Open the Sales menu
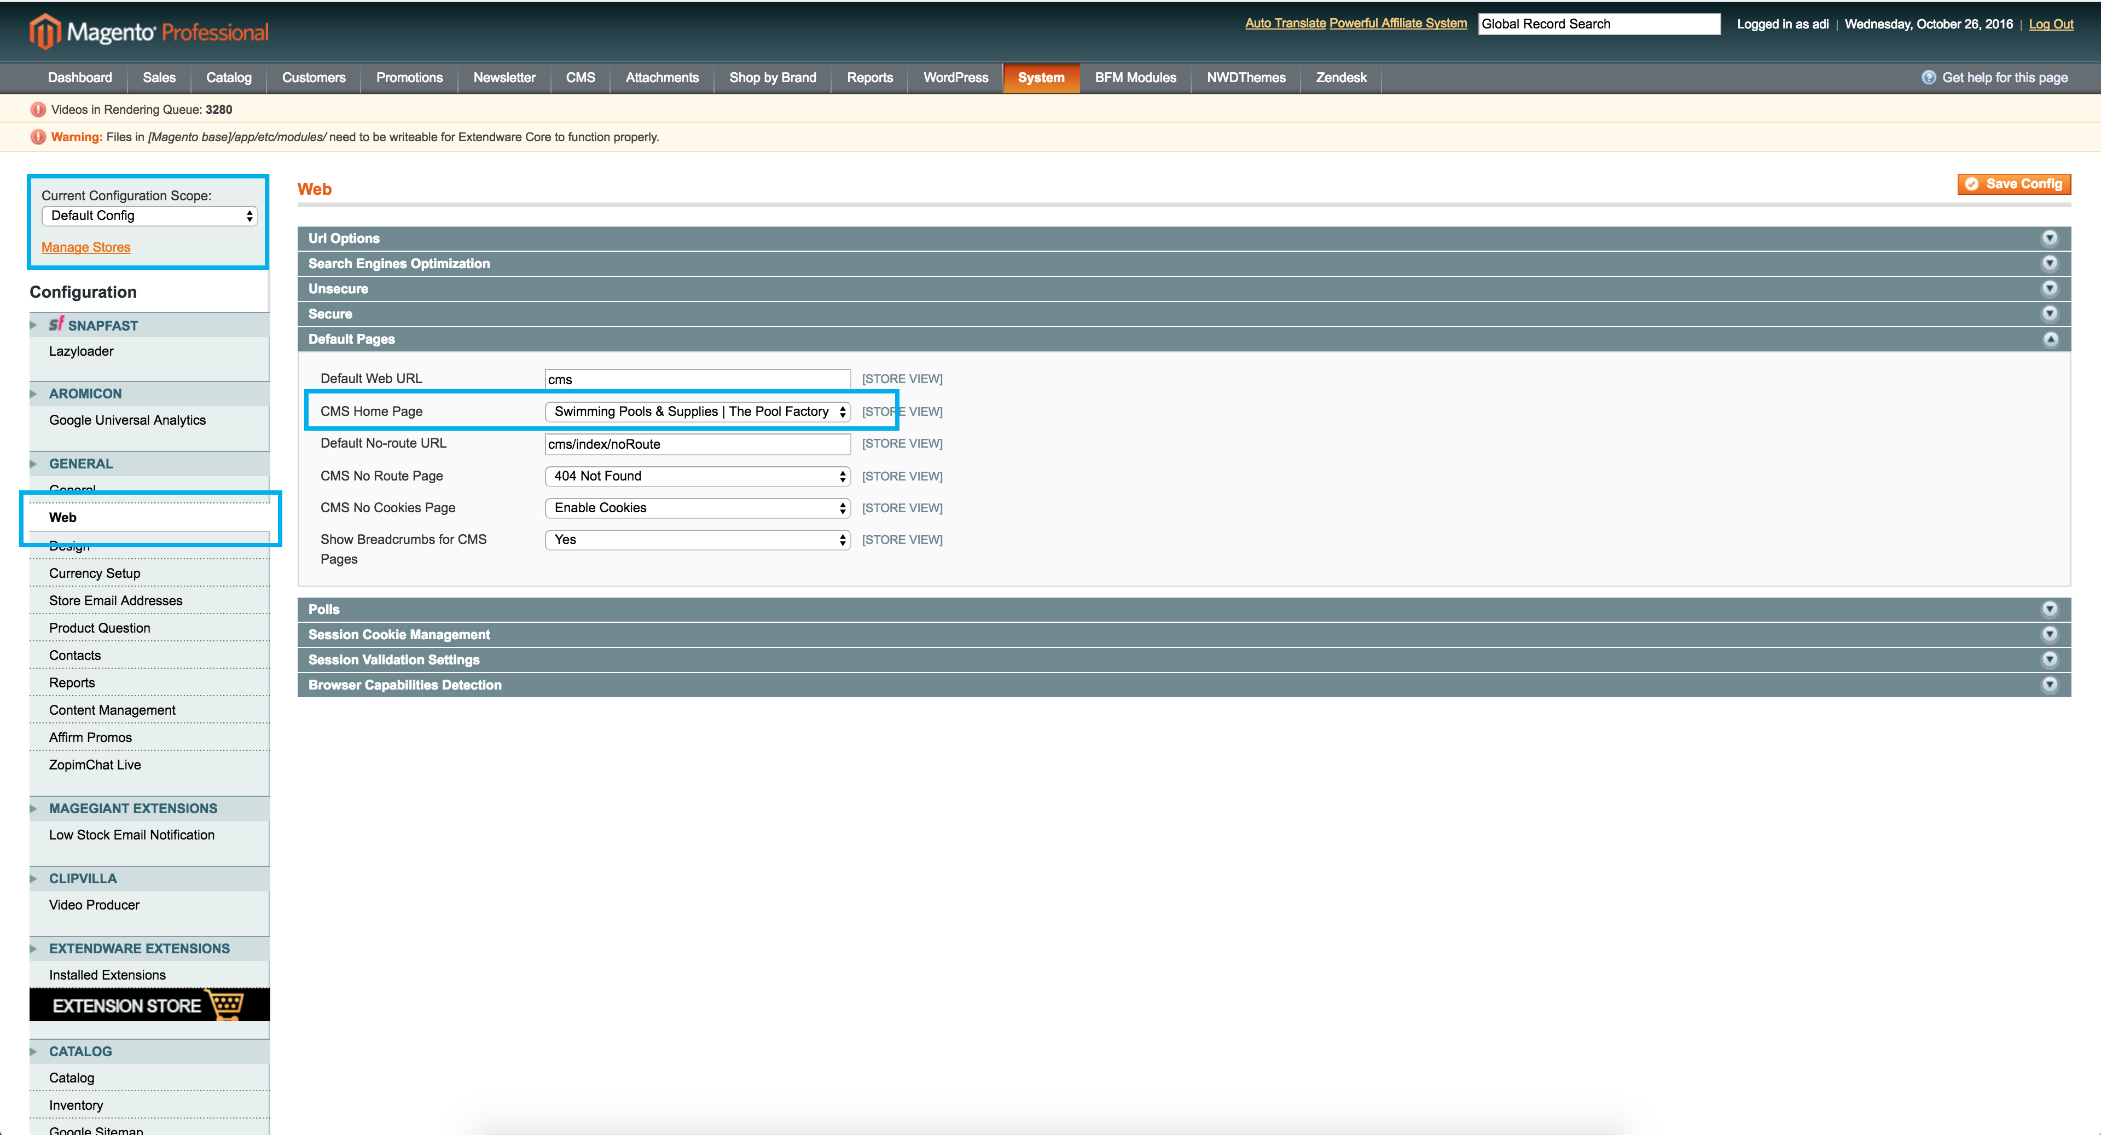 click(x=159, y=78)
